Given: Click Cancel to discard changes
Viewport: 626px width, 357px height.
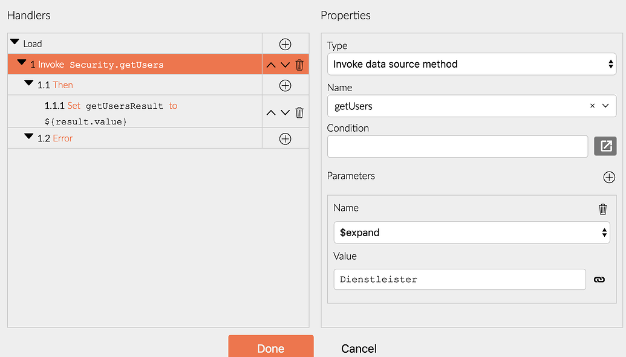Looking at the screenshot, I should (x=358, y=348).
